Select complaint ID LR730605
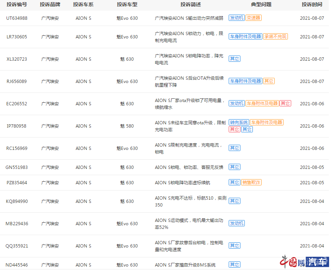331x272 pixels. [17, 37]
